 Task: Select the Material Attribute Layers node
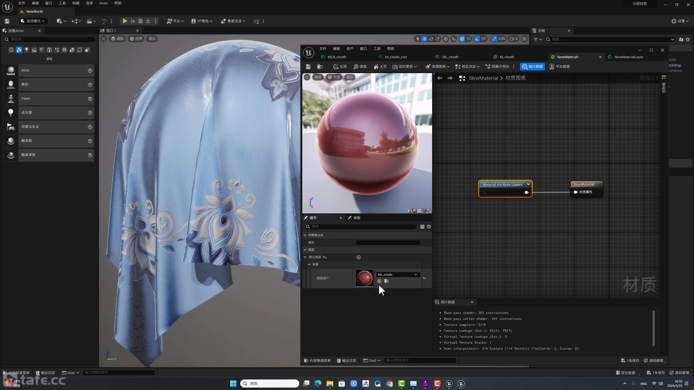(505, 189)
